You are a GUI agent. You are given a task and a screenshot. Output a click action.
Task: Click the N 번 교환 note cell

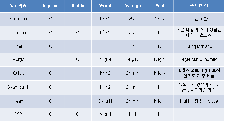[199, 19]
